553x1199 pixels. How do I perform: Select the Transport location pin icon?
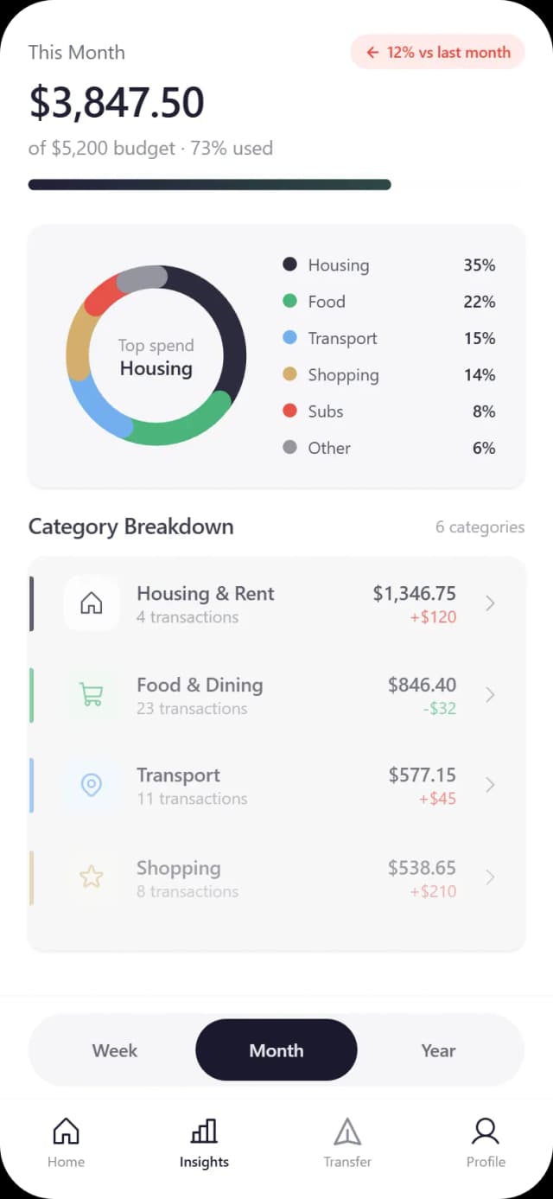[92, 785]
